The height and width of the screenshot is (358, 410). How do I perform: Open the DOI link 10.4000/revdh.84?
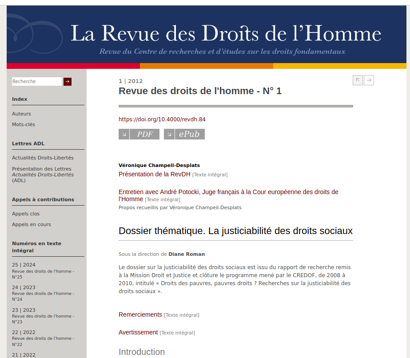coord(162,119)
